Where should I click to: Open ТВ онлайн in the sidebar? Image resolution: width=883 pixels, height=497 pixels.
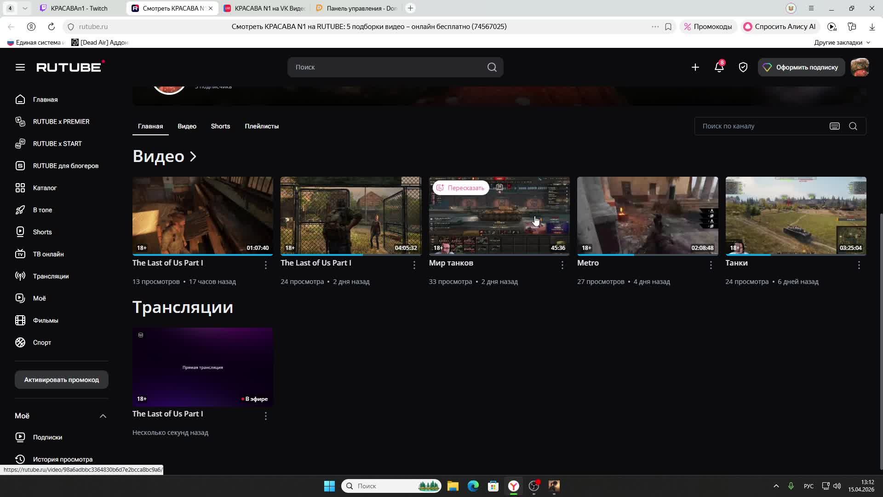click(x=48, y=254)
